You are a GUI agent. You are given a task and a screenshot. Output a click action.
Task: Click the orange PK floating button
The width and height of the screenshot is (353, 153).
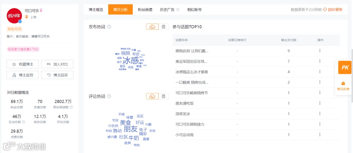click(x=345, y=67)
